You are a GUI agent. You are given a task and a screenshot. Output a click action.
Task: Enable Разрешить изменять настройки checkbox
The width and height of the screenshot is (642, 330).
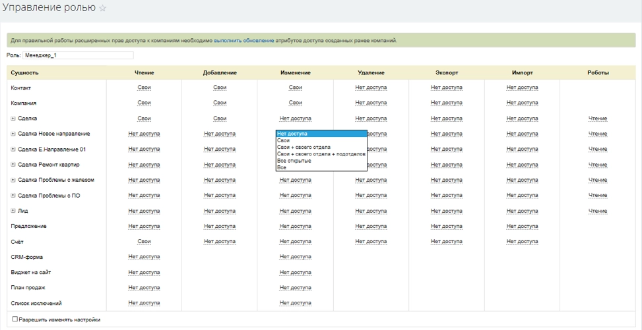(x=15, y=319)
